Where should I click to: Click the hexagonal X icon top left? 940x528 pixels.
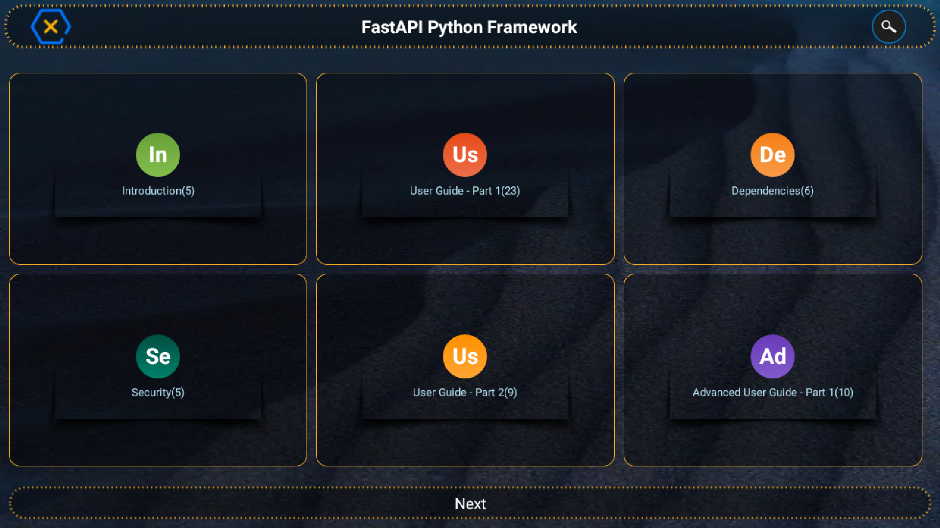click(x=50, y=26)
